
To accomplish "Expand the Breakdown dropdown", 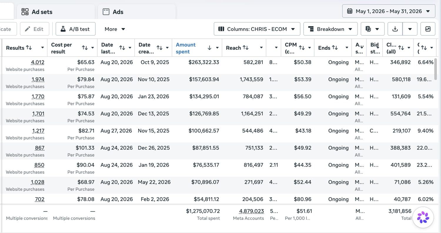I will coord(330,29).
